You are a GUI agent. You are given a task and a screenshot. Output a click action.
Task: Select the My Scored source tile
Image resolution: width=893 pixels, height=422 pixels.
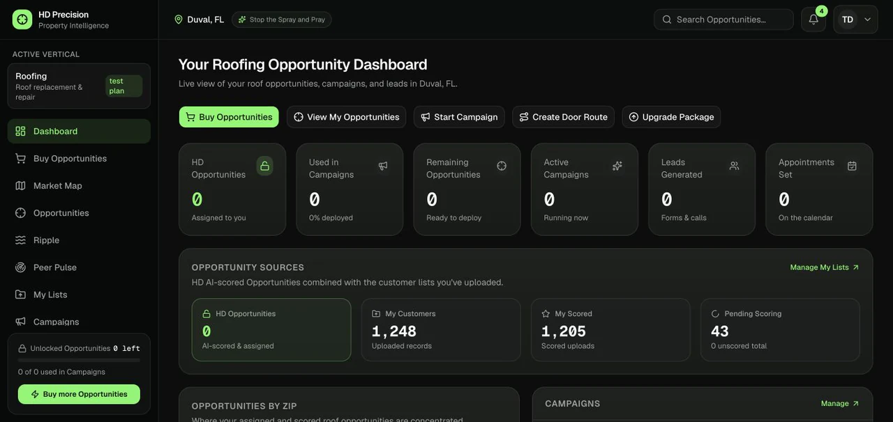[610, 330]
